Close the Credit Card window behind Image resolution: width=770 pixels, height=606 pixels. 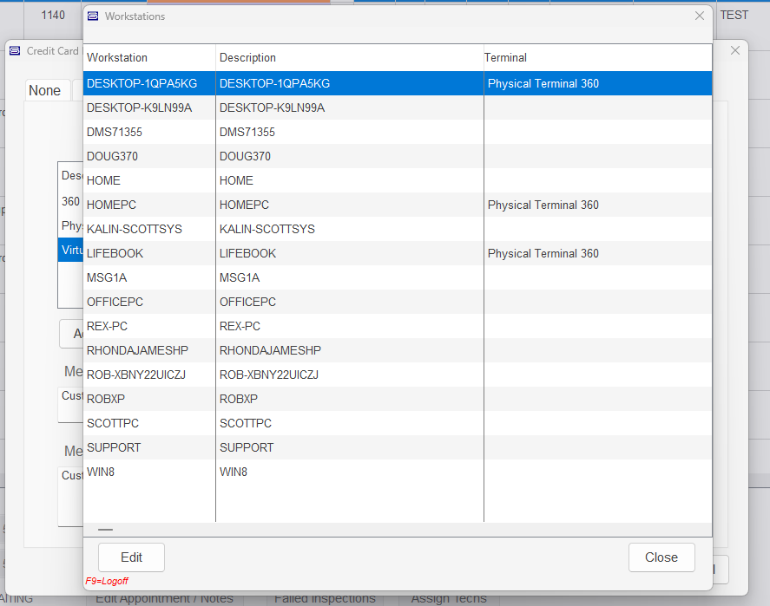735,51
